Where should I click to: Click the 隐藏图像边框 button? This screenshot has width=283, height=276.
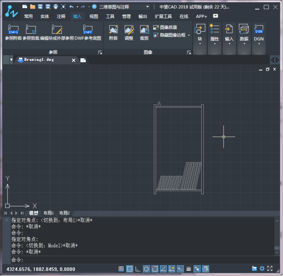click(172, 35)
